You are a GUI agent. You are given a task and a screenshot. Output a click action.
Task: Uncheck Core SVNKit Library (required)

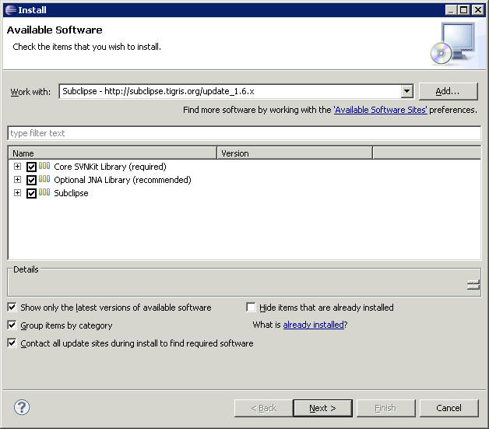click(x=31, y=167)
